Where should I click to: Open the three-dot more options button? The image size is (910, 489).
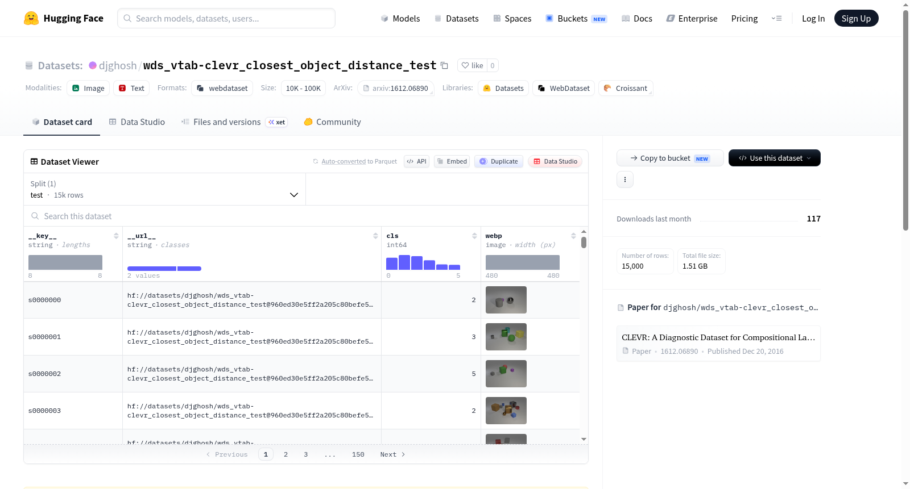625,179
